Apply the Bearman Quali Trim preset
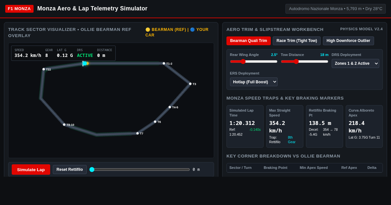 tap(249, 41)
